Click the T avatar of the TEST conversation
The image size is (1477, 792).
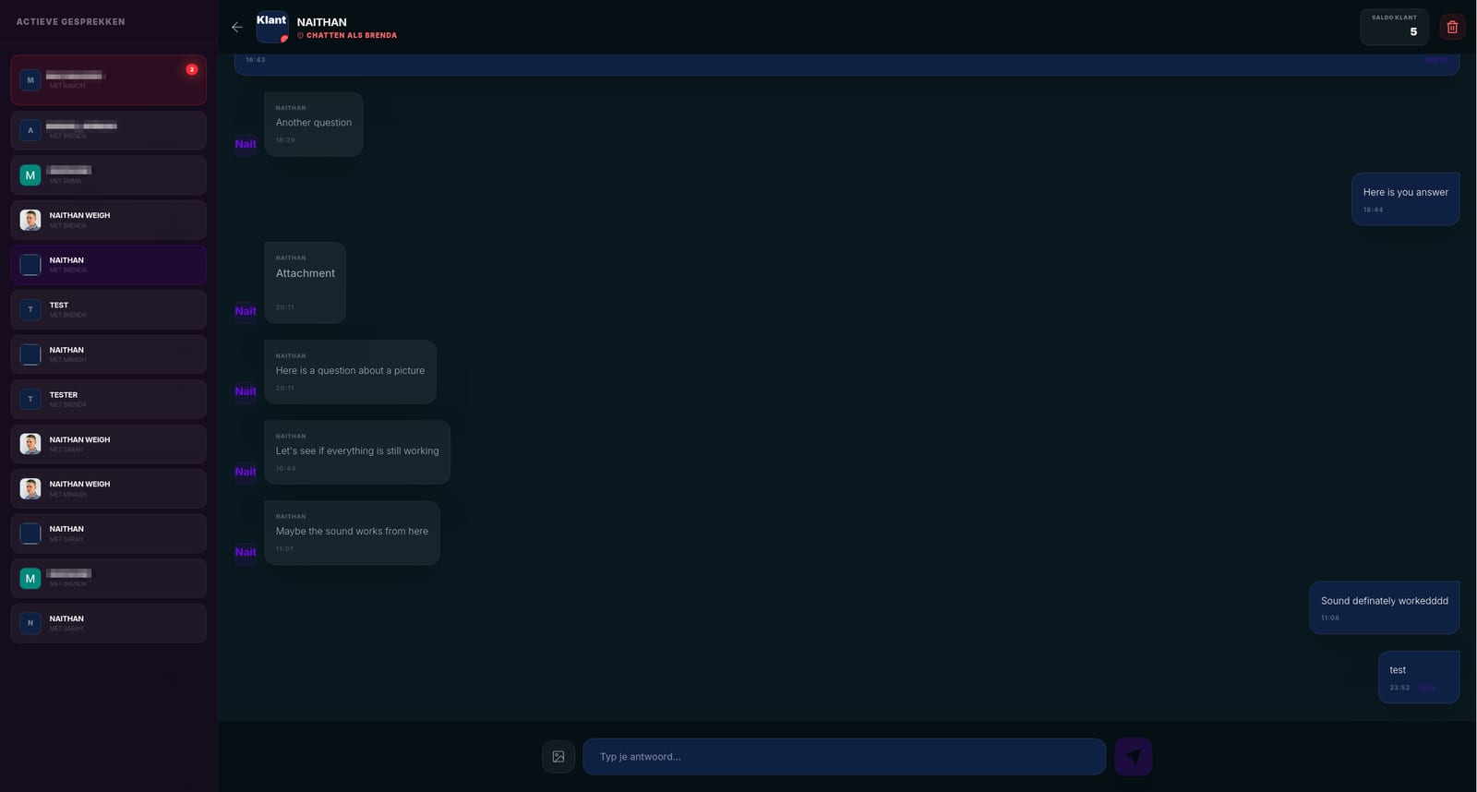tap(30, 310)
